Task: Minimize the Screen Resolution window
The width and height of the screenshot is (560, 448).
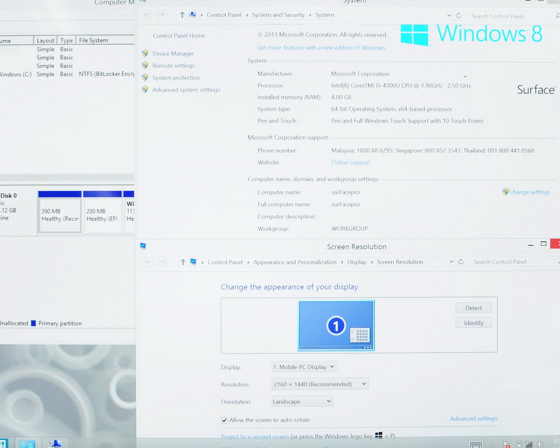Action: pyautogui.click(x=531, y=245)
